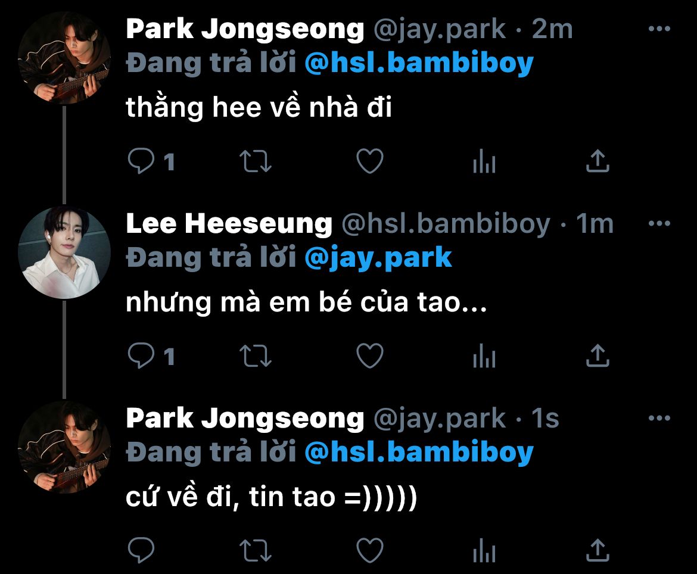
Task: Open more options on the 2m tweet
Action: coord(659,29)
